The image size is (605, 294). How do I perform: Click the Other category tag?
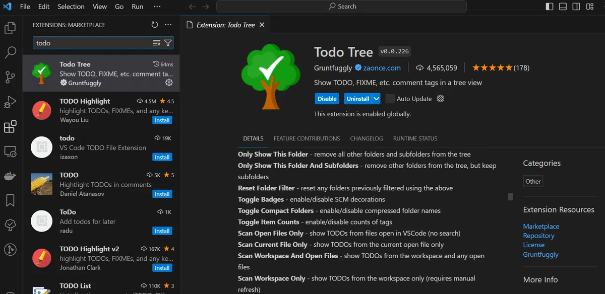coord(533,181)
